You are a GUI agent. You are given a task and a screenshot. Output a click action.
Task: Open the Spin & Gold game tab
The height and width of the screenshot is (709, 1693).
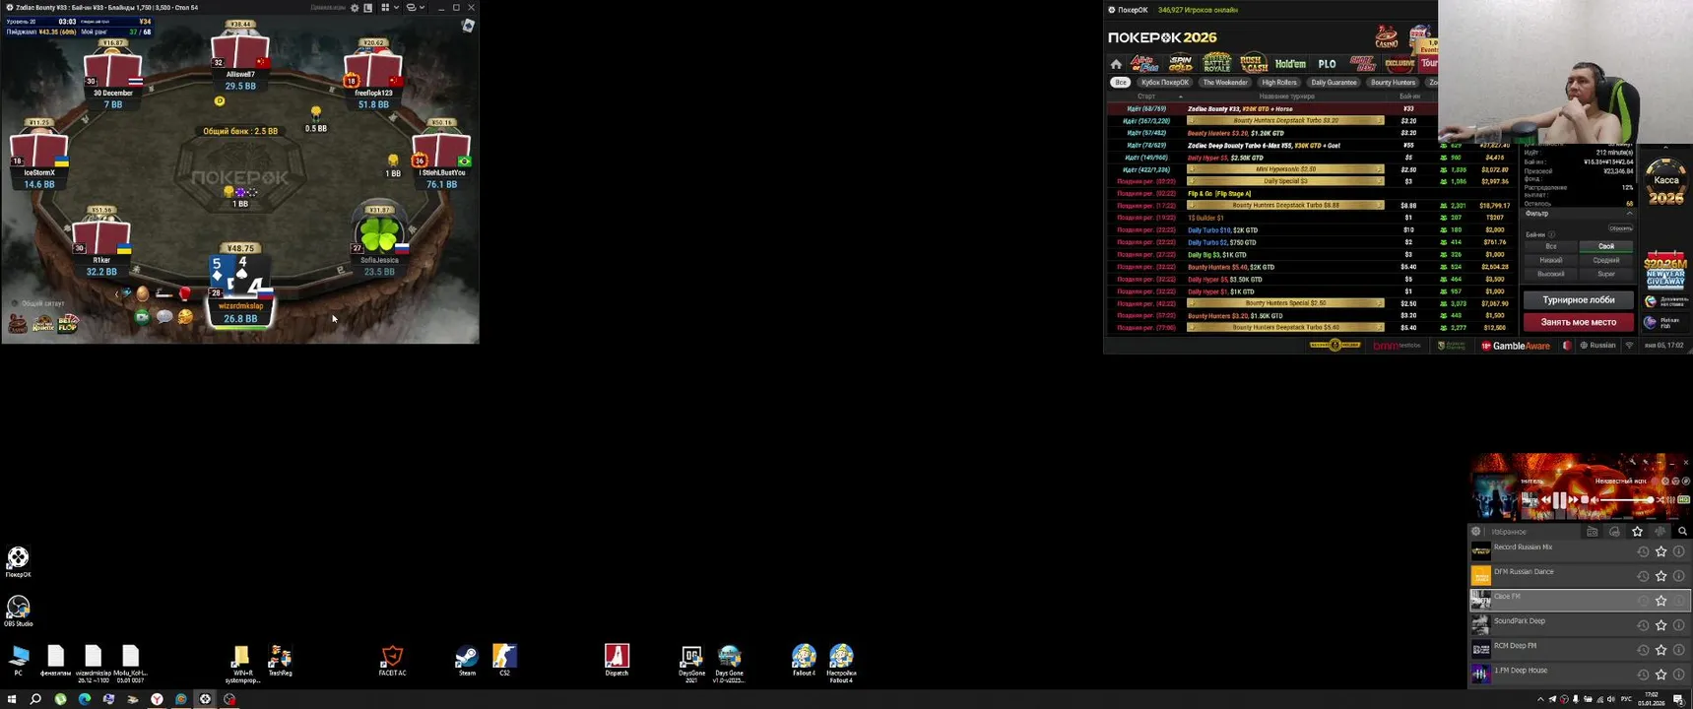click(1180, 64)
